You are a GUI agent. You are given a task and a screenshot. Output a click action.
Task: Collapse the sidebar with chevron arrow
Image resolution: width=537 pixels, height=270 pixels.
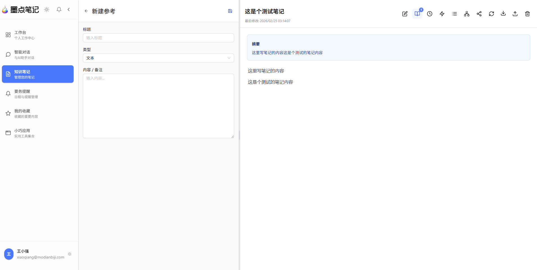(69, 10)
